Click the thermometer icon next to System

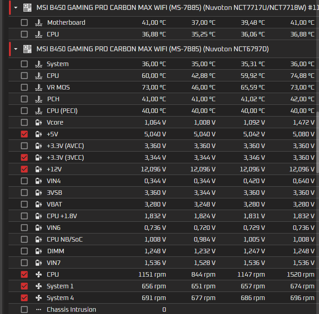point(39,64)
